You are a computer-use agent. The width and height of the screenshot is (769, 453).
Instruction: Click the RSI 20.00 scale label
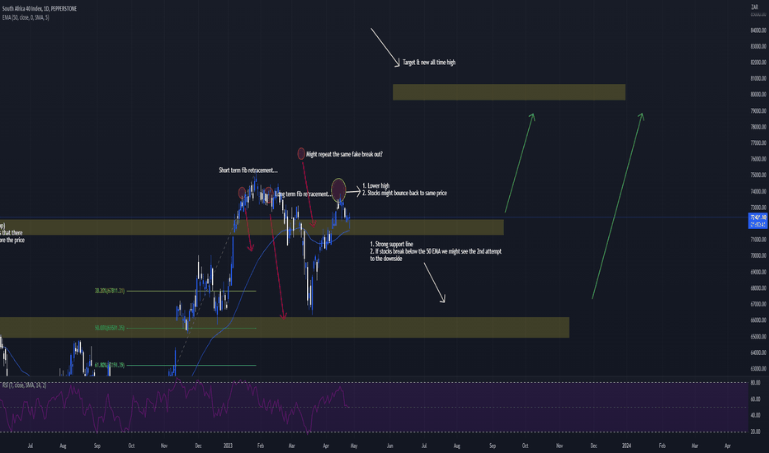pyautogui.click(x=755, y=432)
